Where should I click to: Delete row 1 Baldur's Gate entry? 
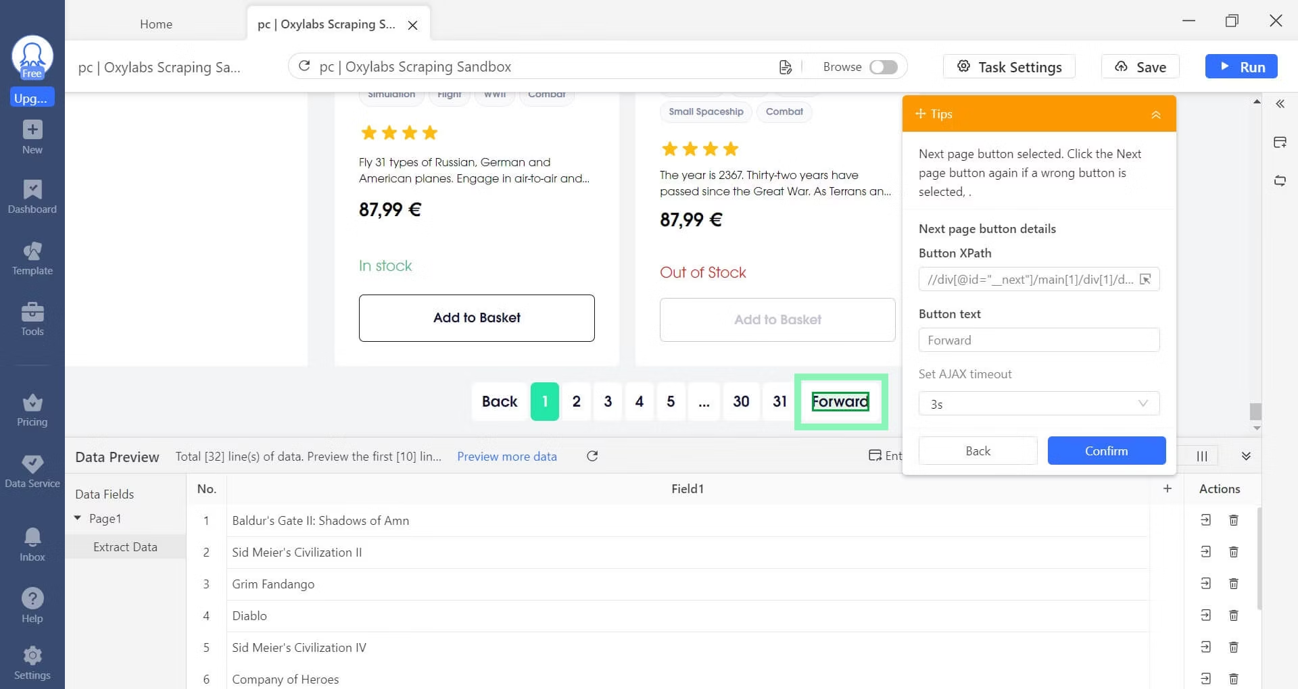click(x=1233, y=520)
